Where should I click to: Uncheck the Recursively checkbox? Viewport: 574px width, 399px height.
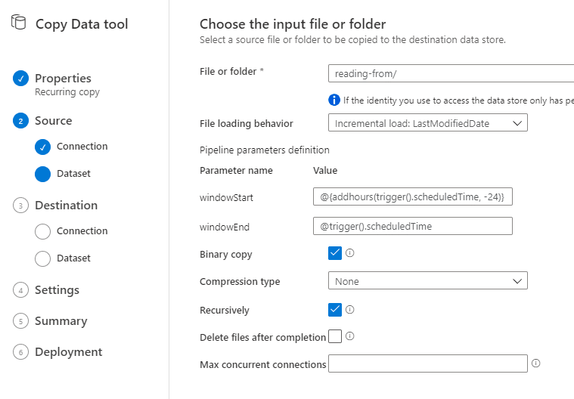(335, 310)
